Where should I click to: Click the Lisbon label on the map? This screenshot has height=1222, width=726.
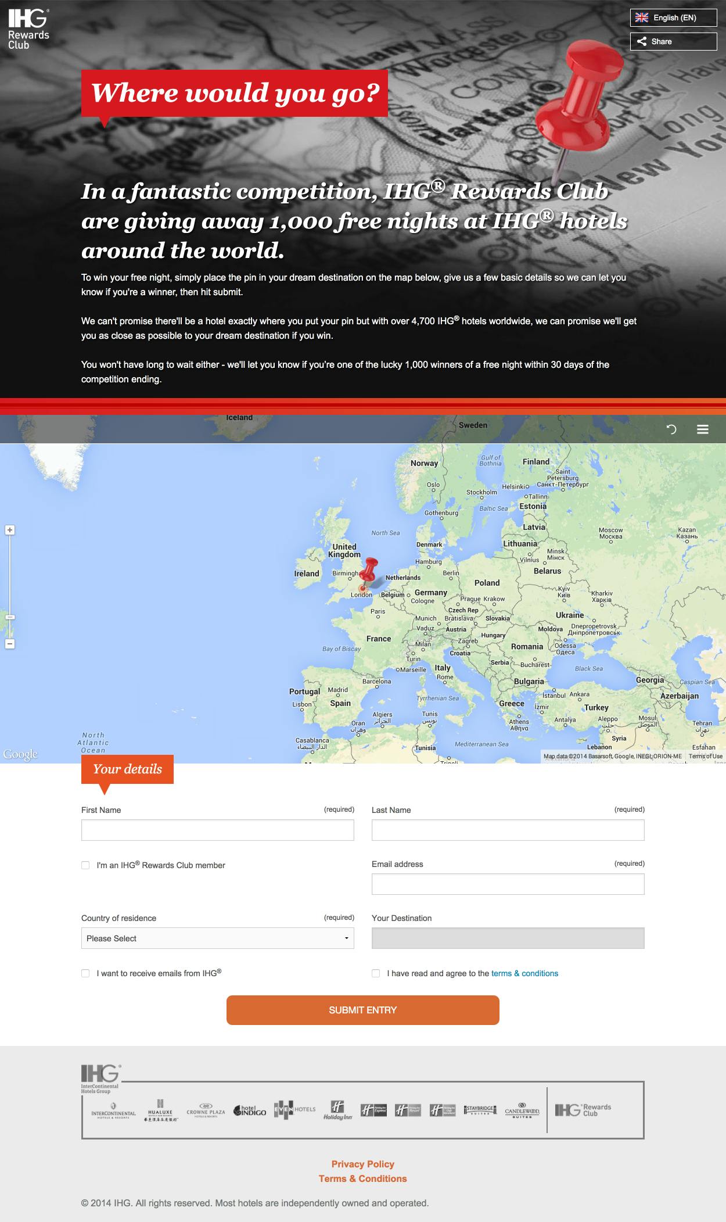pos(302,704)
